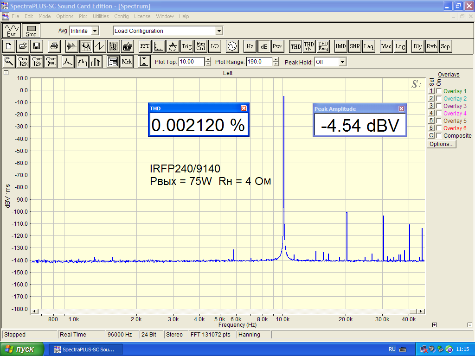The image size is (475, 356).
Task: Open the signal generator sine icon
Action: click(232, 46)
